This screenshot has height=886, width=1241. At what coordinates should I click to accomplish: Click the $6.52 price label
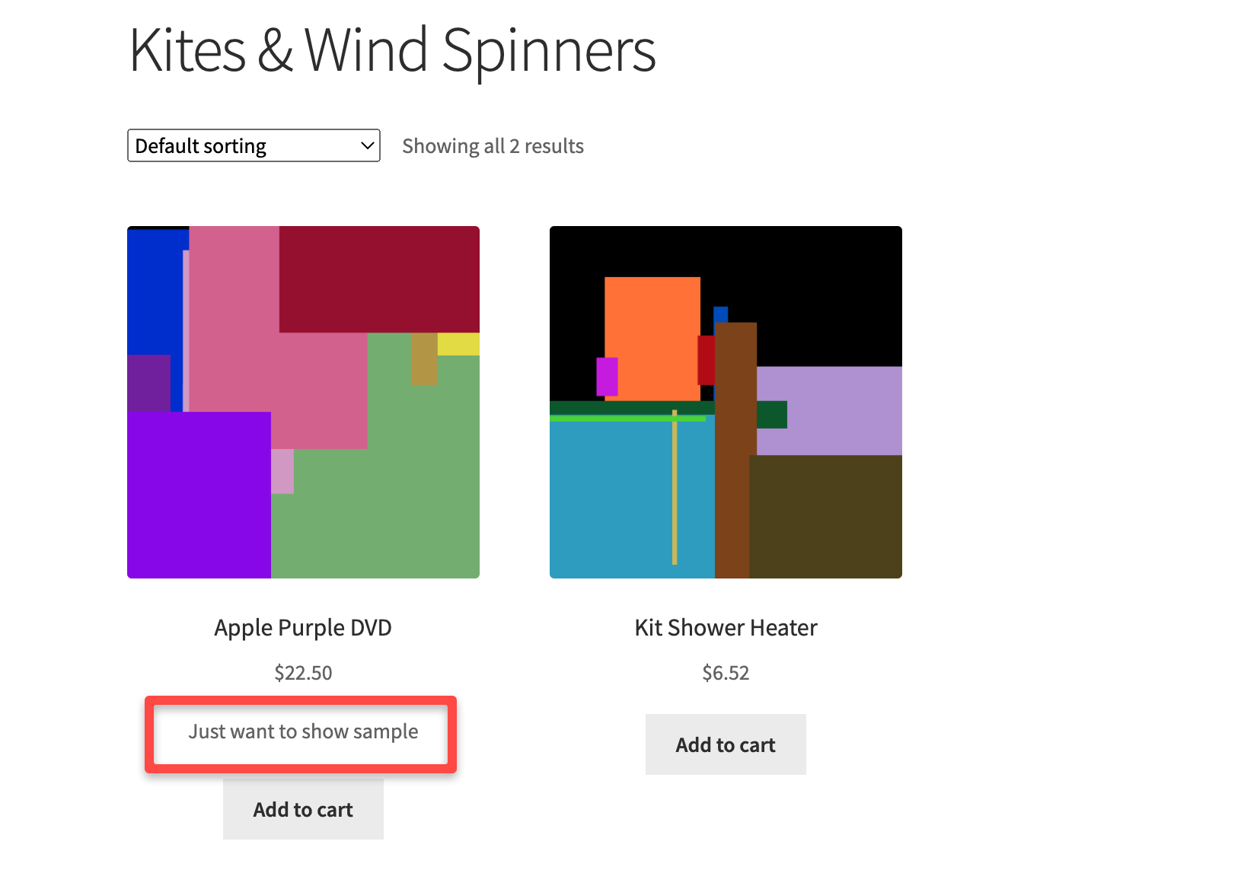[726, 673]
